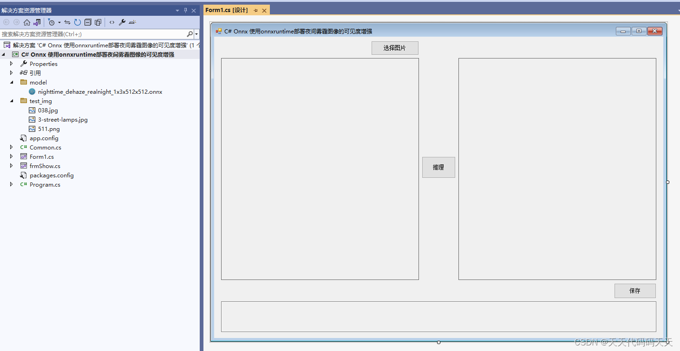Click the pending changes filter clock icon
Image resolution: width=680 pixels, height=351 pixels.
pos(52,22)
